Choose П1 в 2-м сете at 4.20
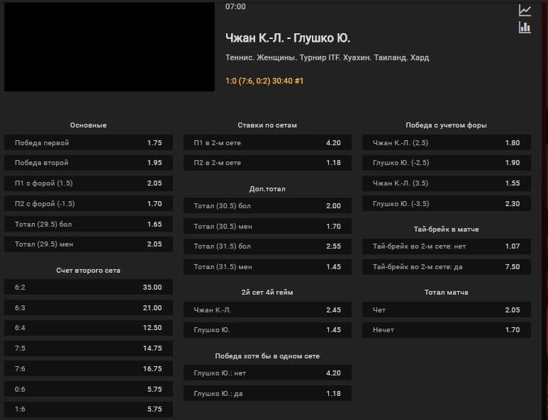The height and width of the screenshot is (420, 548). (x=267, y=143)
